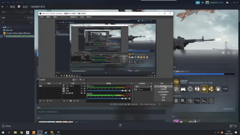Image resolution: width=240 pixels, height=135 pixels.
Task: Toggle visibility of 文本 (GDI+) source
Action: (82, 86)
